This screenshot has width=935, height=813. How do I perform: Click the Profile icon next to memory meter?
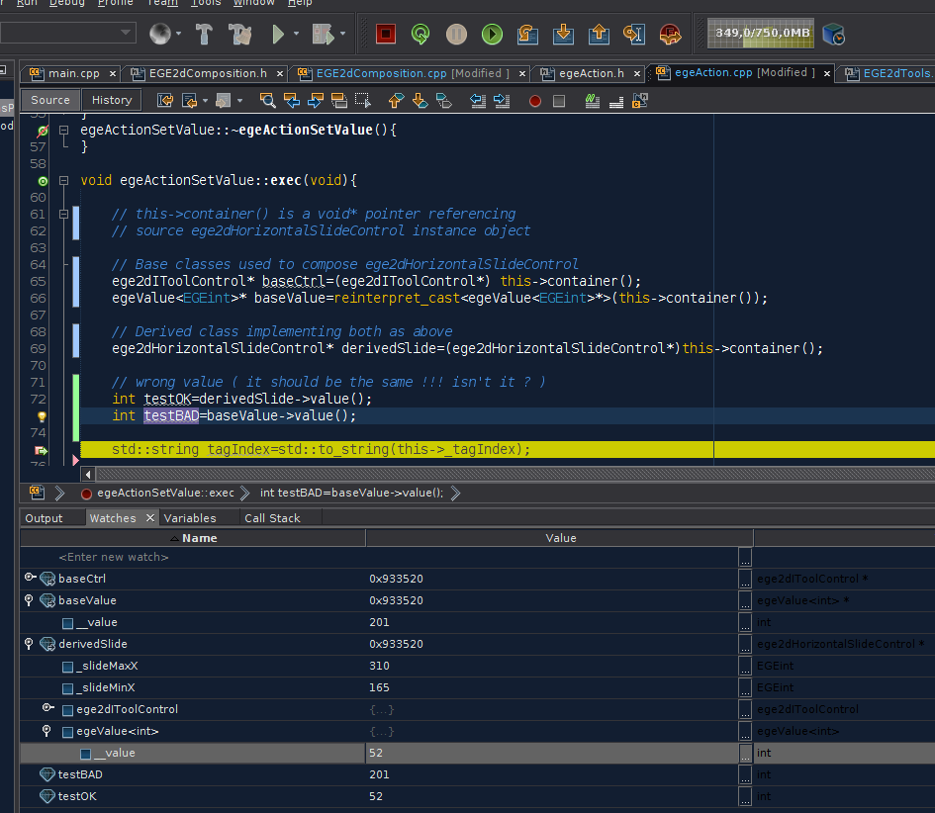pyautogui.click(x=833, y=34)
